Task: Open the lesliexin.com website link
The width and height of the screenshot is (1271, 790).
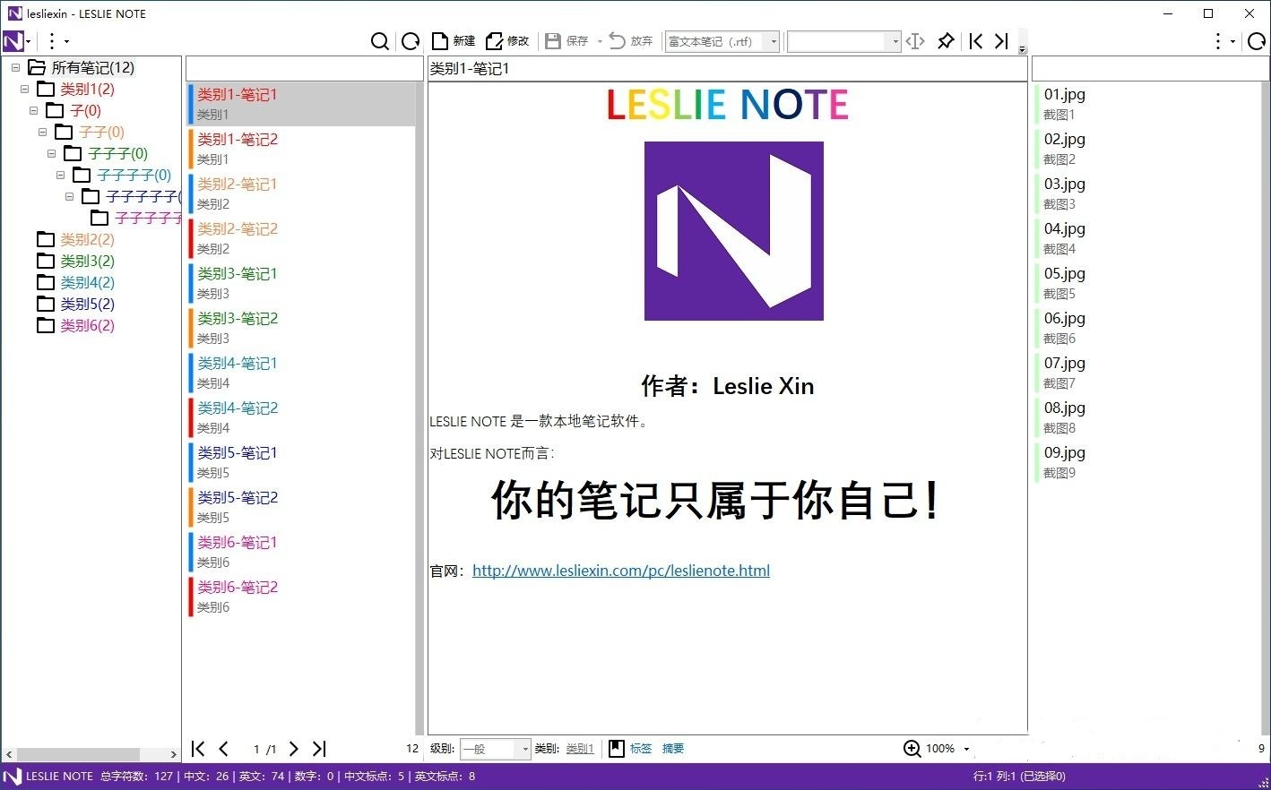Action: 621,571
